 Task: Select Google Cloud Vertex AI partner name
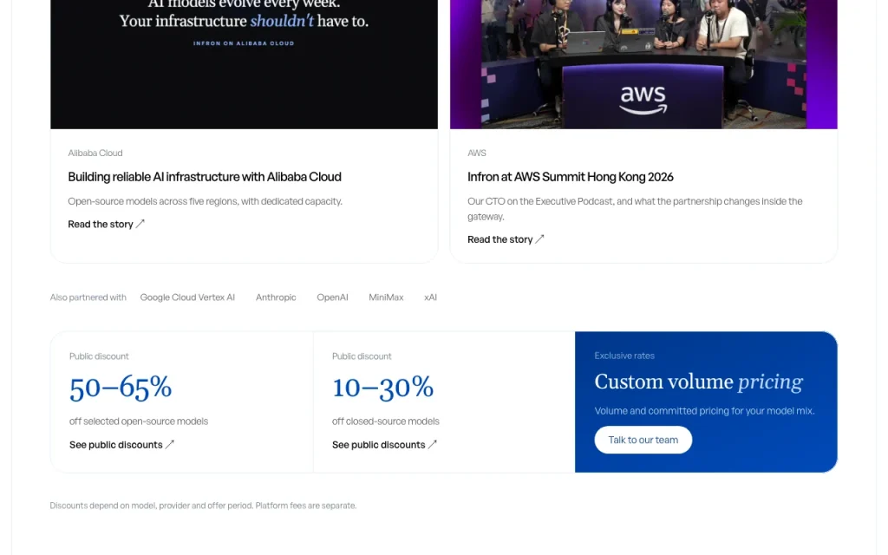pos(187,297)
